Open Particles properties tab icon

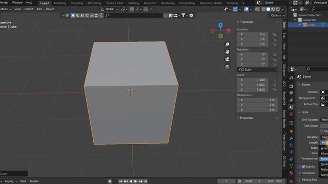291,145
